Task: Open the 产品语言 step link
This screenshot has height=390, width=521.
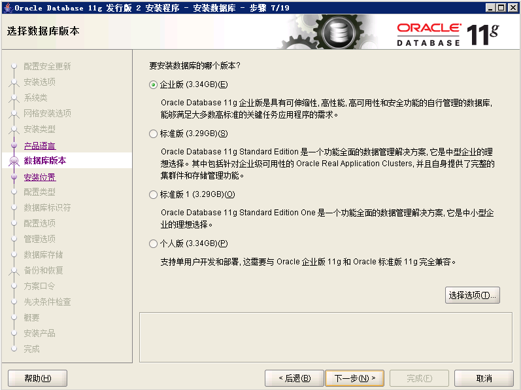Action: click(39, 146)
